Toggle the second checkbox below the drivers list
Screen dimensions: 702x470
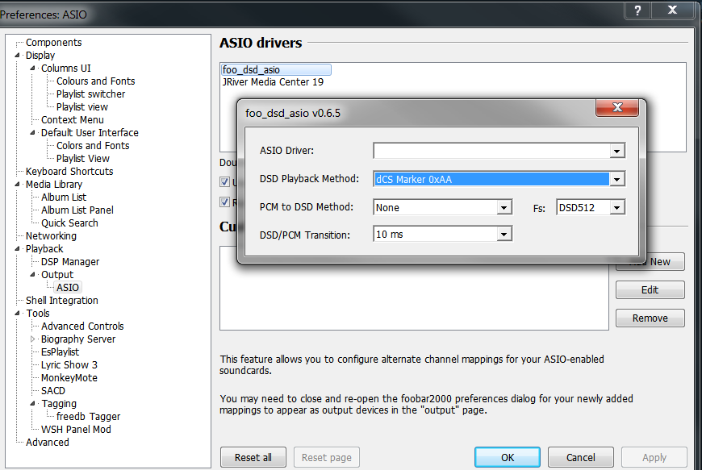click(x=225, y=202)
